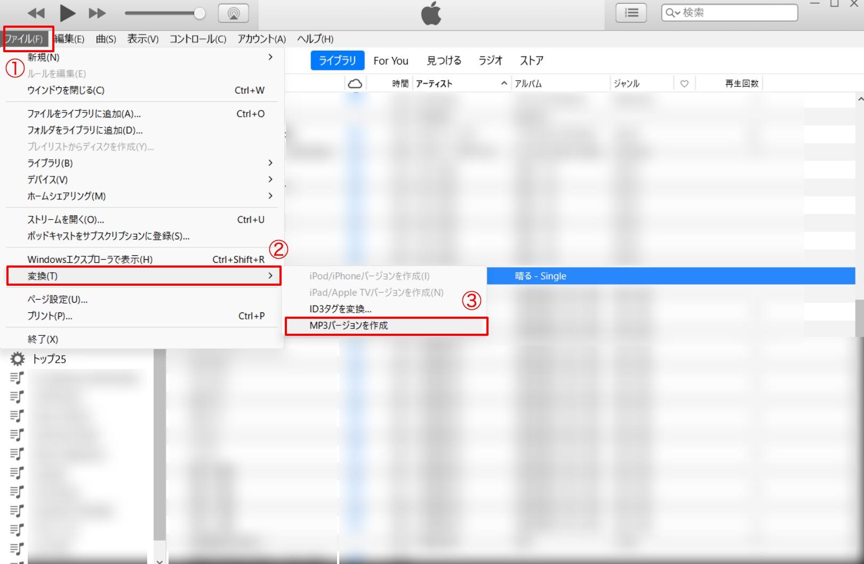Open the 編集(E) menu
The width and height of the screenshot is (864, 564).
pos(69,39)
